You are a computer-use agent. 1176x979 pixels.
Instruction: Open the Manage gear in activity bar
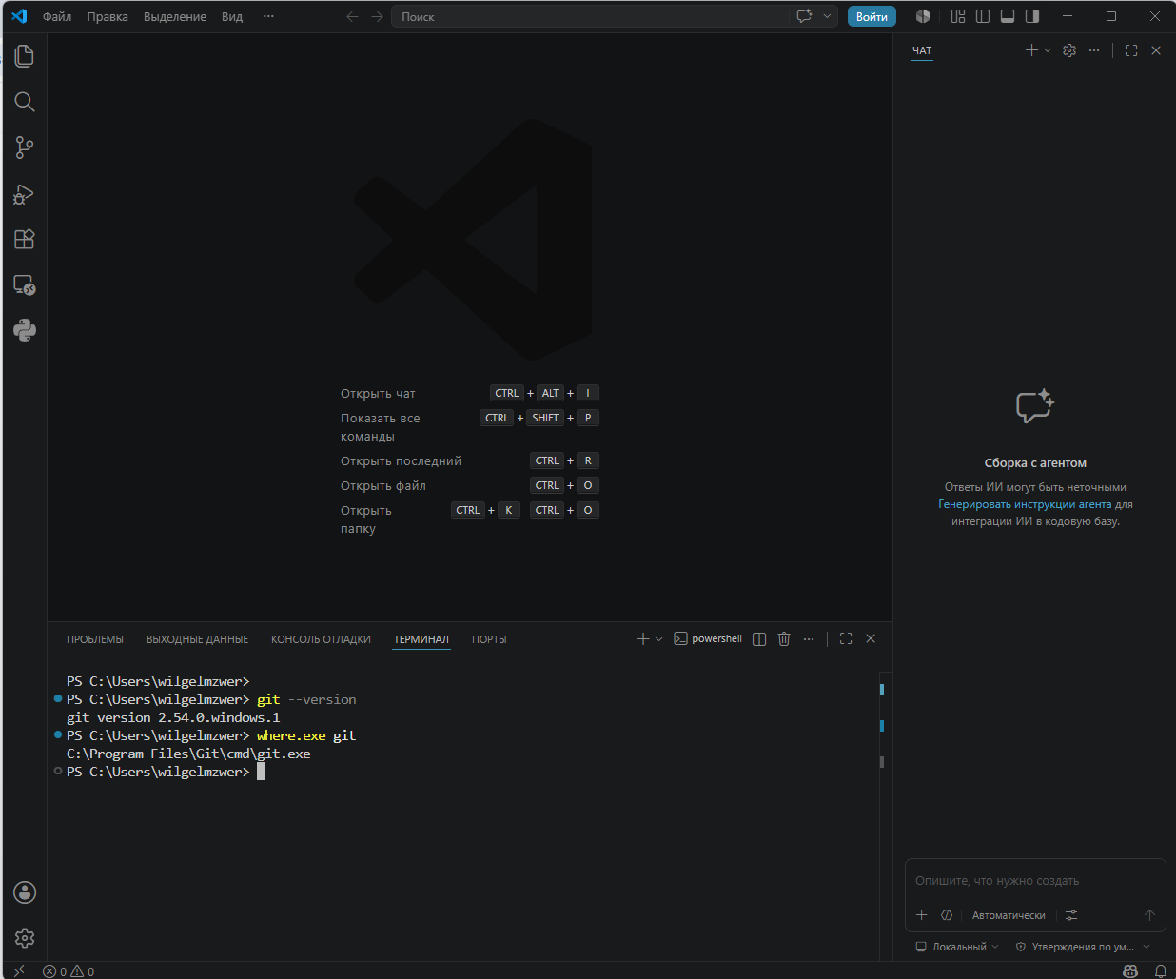click(x=25, y=938)
